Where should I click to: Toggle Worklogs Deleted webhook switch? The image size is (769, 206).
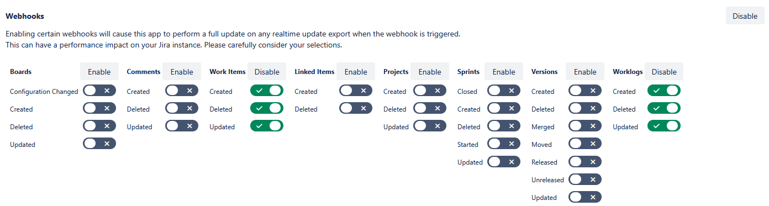point(664,108)
